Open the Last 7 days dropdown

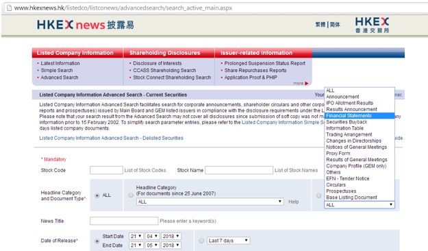click(229, 241)
